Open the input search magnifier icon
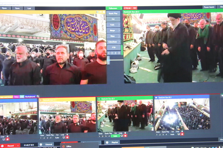The height and width of the screenshot is (148, 223). (x=38, y=96)
